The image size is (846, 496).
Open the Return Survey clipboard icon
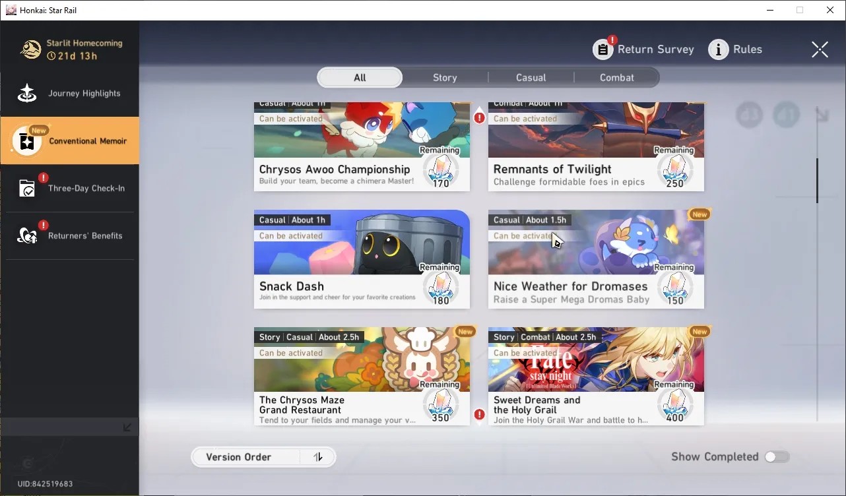click(x=602, y=49)
